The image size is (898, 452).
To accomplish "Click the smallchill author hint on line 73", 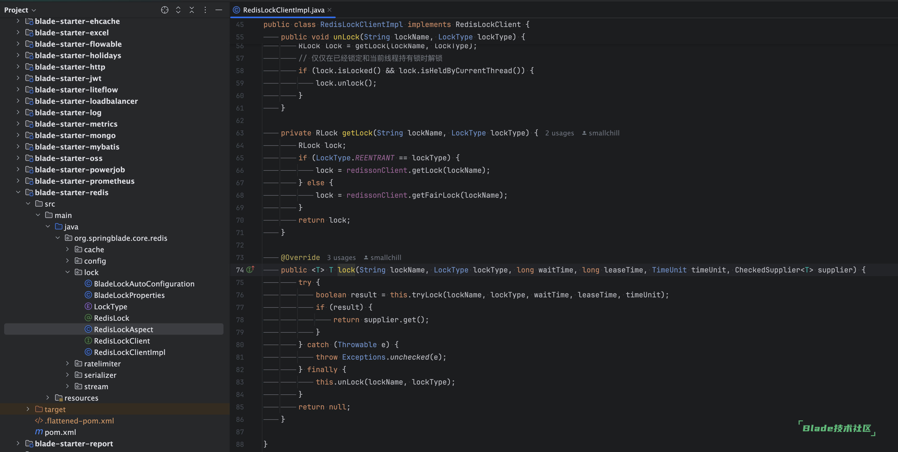I will 382,258.
